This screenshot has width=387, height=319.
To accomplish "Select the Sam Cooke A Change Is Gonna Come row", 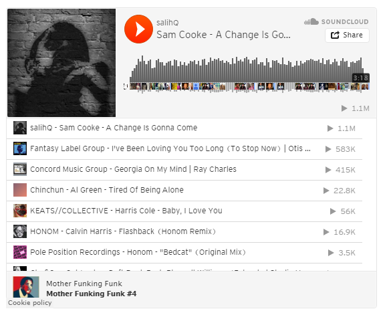I will (x=184, y=128).
